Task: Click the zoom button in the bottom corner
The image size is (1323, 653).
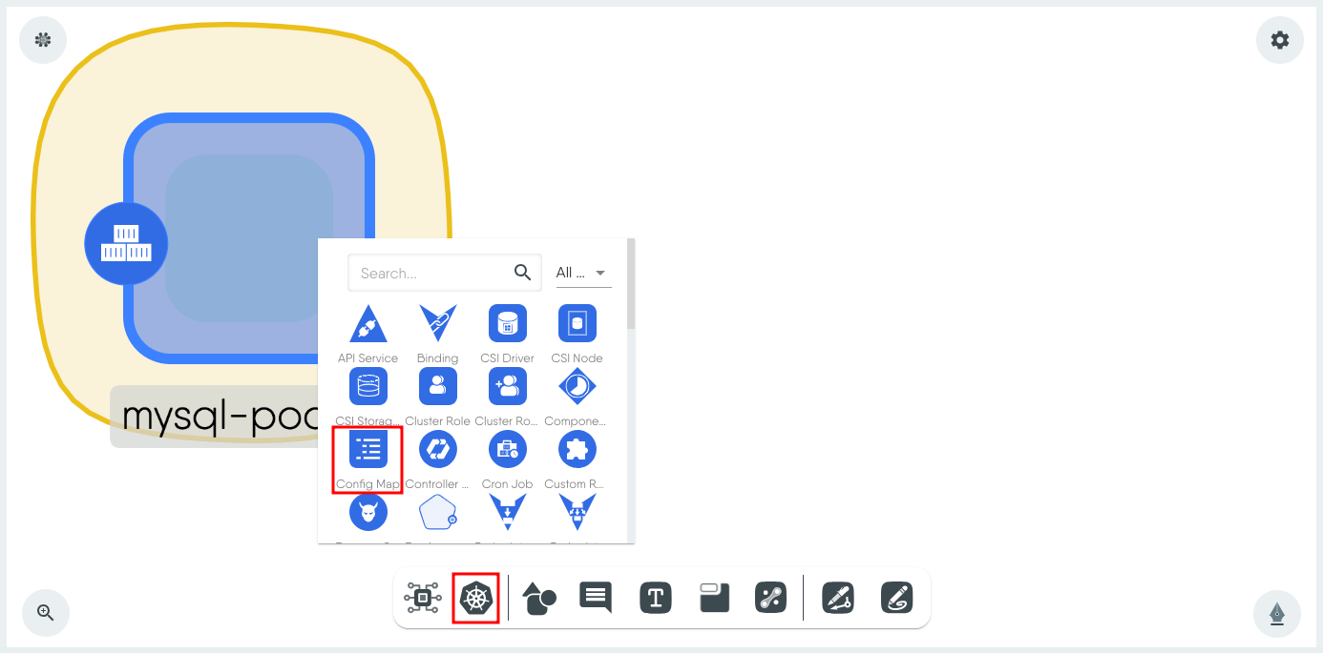Action: pos(44,612)
